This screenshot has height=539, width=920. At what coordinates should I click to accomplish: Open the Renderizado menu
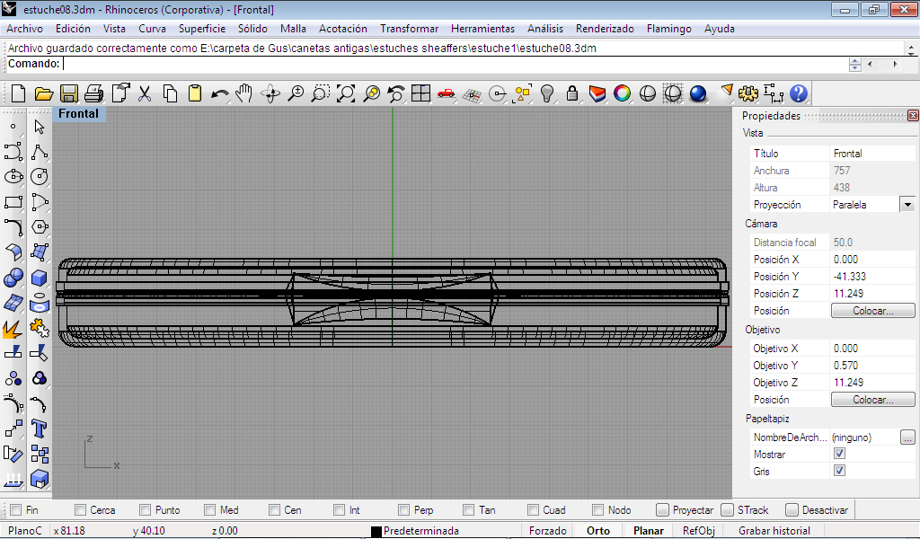coord(605,29)
